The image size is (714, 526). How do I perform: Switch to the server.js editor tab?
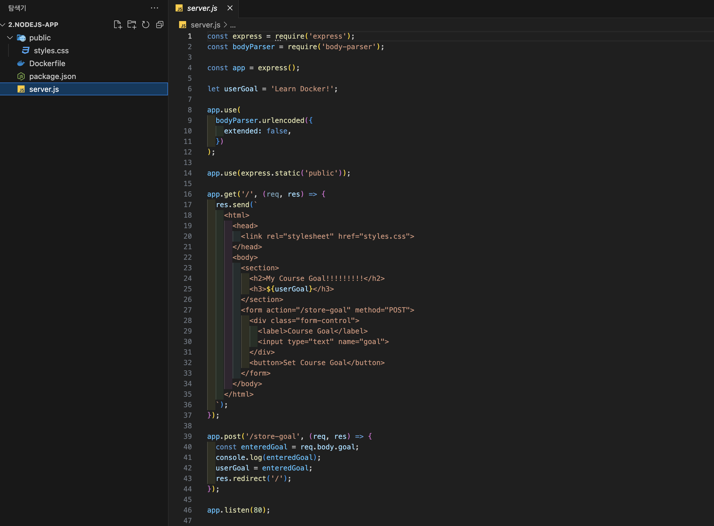pos(202,8)
